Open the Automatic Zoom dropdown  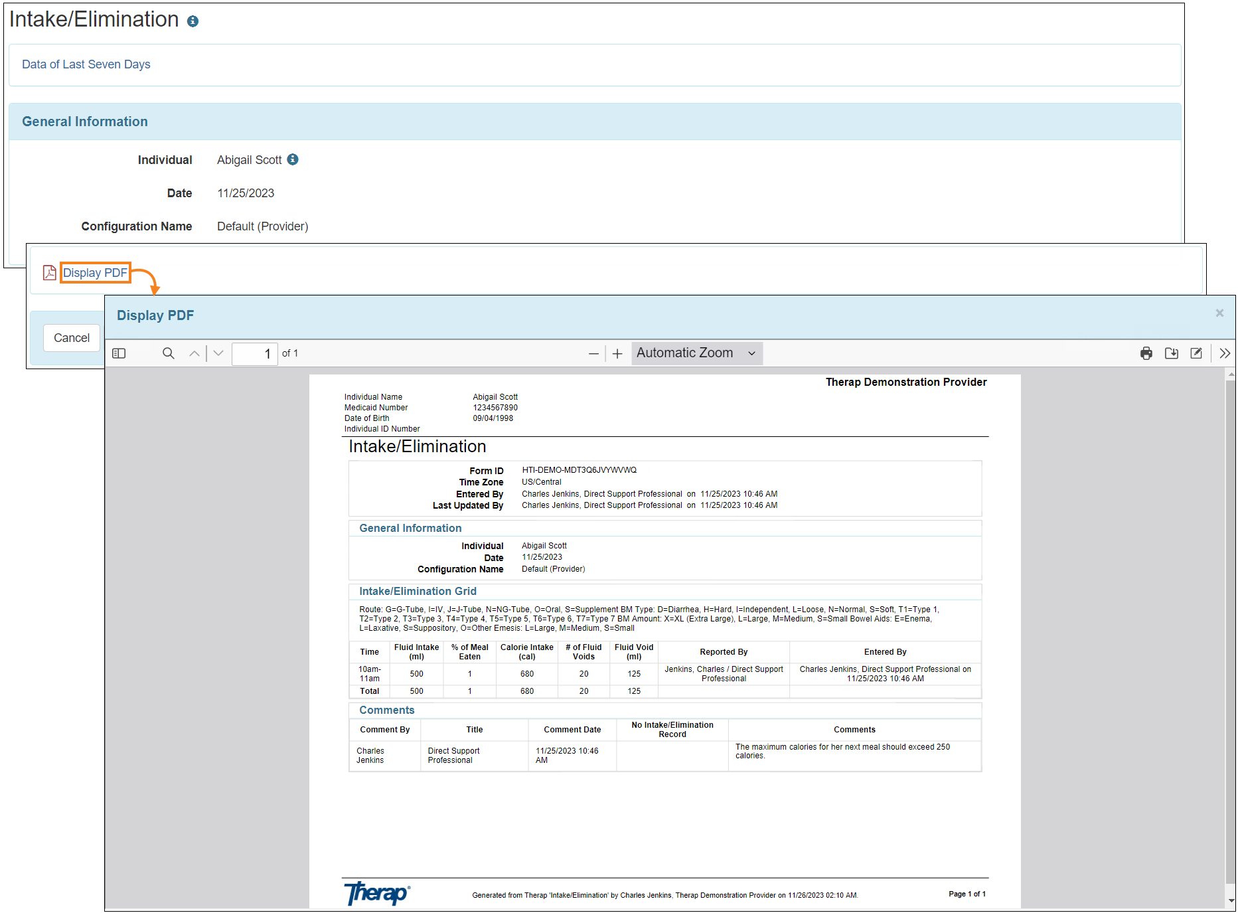pyautogui.click(x=696, y=353)
